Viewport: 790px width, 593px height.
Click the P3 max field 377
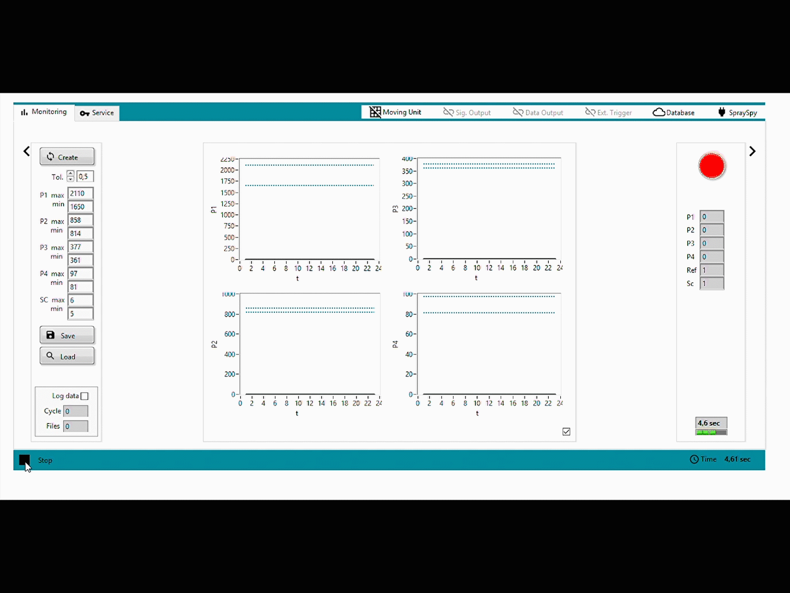point(81,247)
